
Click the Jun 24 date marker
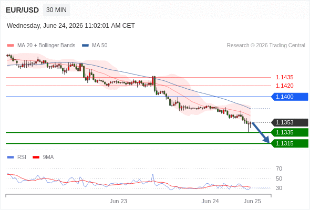(210, 201)
